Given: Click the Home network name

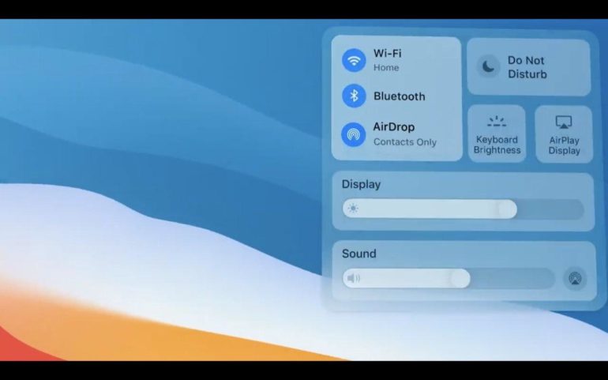Looking at the screenshot, I should tap(386, 67).
